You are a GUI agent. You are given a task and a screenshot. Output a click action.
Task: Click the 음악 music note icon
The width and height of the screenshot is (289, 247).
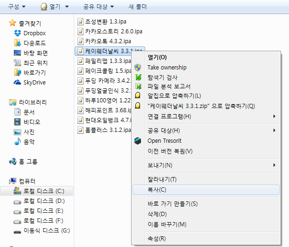point(17,141)
